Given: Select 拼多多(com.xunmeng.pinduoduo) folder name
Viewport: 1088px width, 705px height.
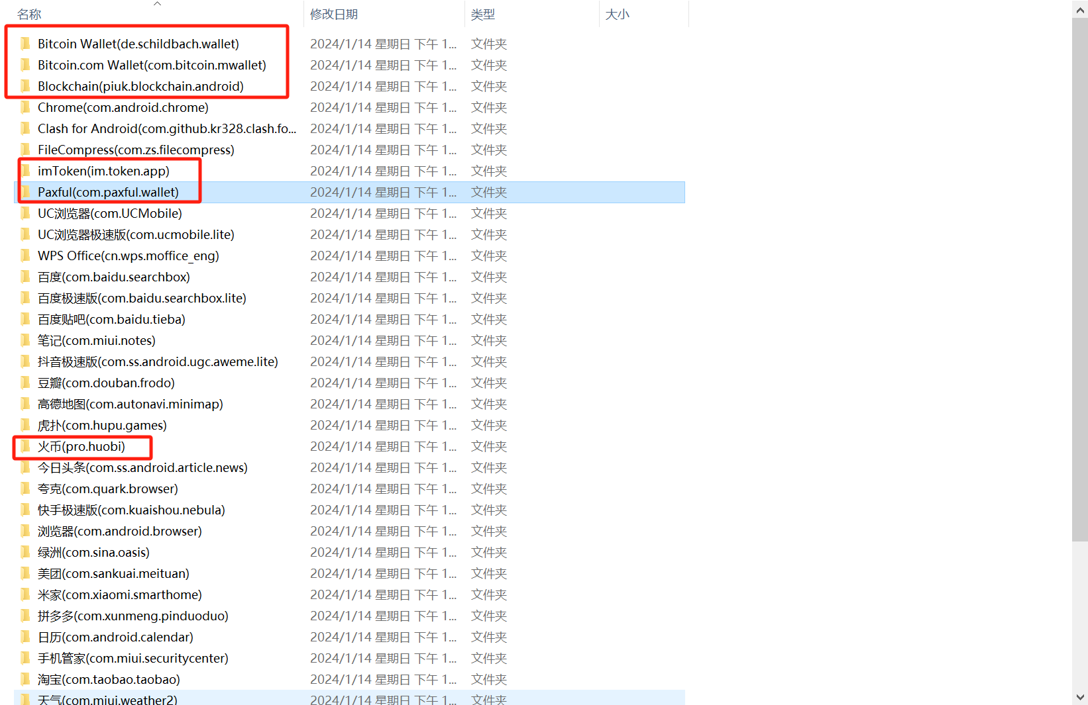Looking at the screenshot, I should [x=133, y=616].
